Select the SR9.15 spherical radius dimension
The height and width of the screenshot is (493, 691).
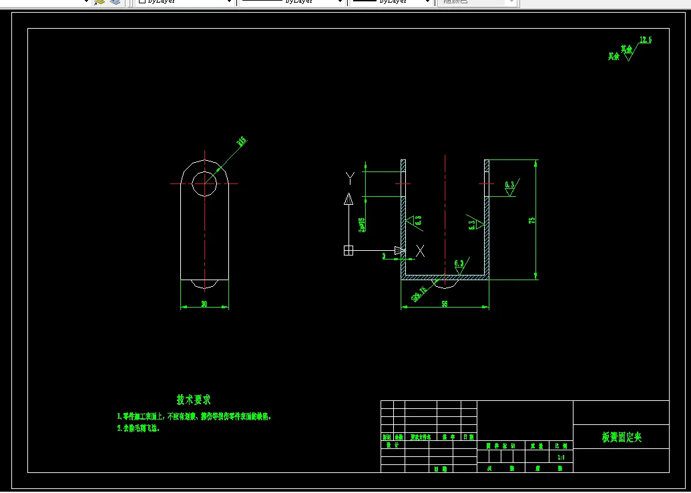419,294
